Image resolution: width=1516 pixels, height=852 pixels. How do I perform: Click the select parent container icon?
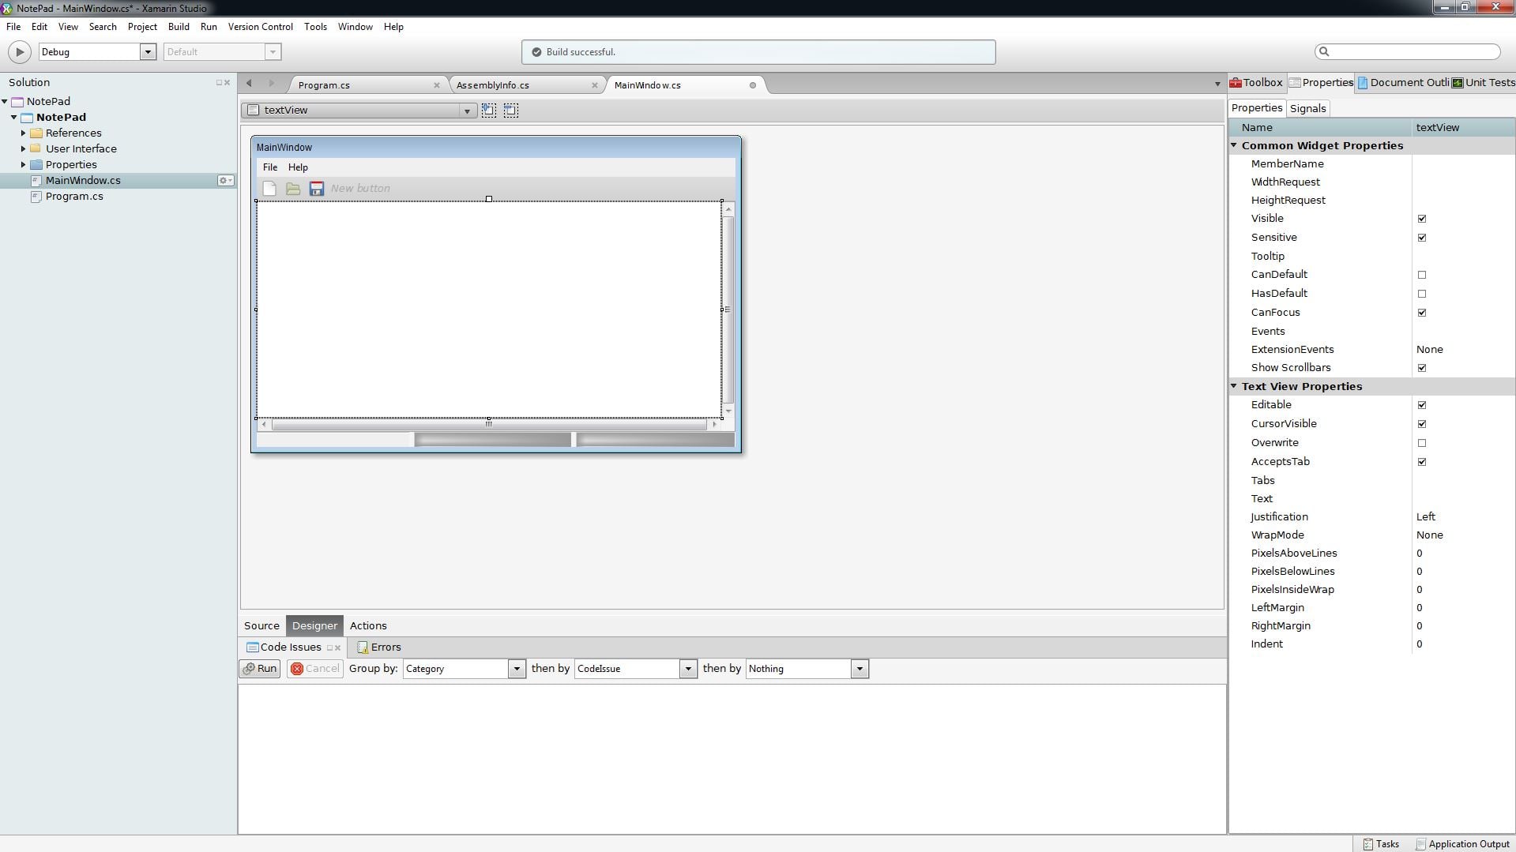coord(489,111)
